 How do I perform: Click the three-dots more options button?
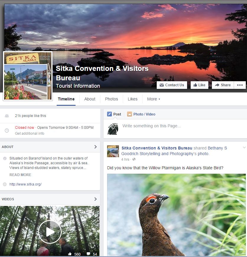(x=240, y=85)
